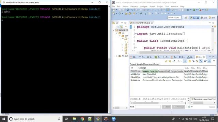Select the 'modified CT.java and added git ignore' commit
This screenshot has height=122, width=218.
click(169, 77)
